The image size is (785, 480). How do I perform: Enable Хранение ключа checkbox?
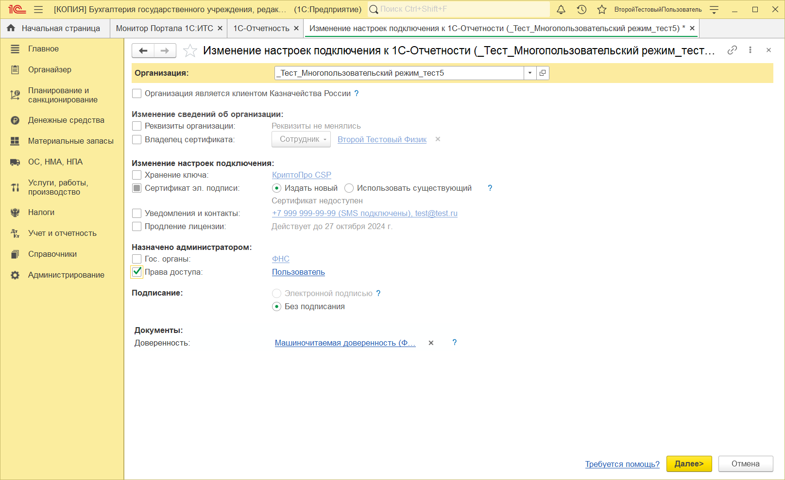[137, 175]
